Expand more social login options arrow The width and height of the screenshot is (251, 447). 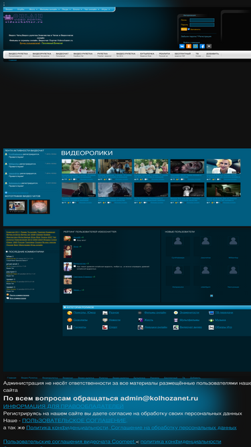[209, 46]
